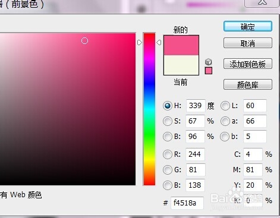Select the RGB blue B radio button
The image size is (280, 218).
tap(168, 185)
